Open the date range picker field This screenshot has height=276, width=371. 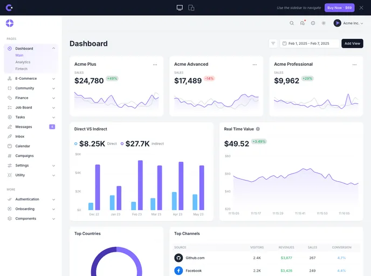(309, 44)
